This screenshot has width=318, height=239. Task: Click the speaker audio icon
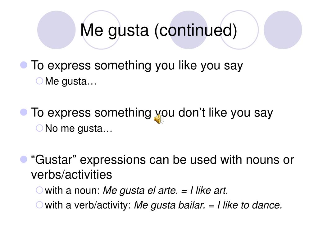pyautogui.click(x=158, y=119)
